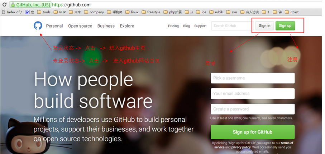
Task: Reload the page with the refresh icon
Action: click(x=4, y=5)
